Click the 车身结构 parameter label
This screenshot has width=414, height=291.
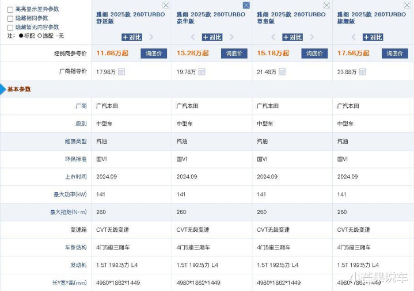click(x=76, y=247)
